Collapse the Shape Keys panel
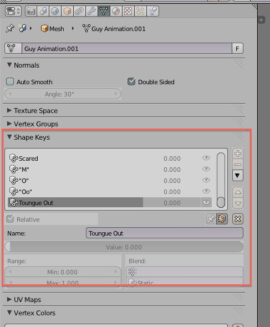This screenshot has width=270, height=327. tap(29, 137)
